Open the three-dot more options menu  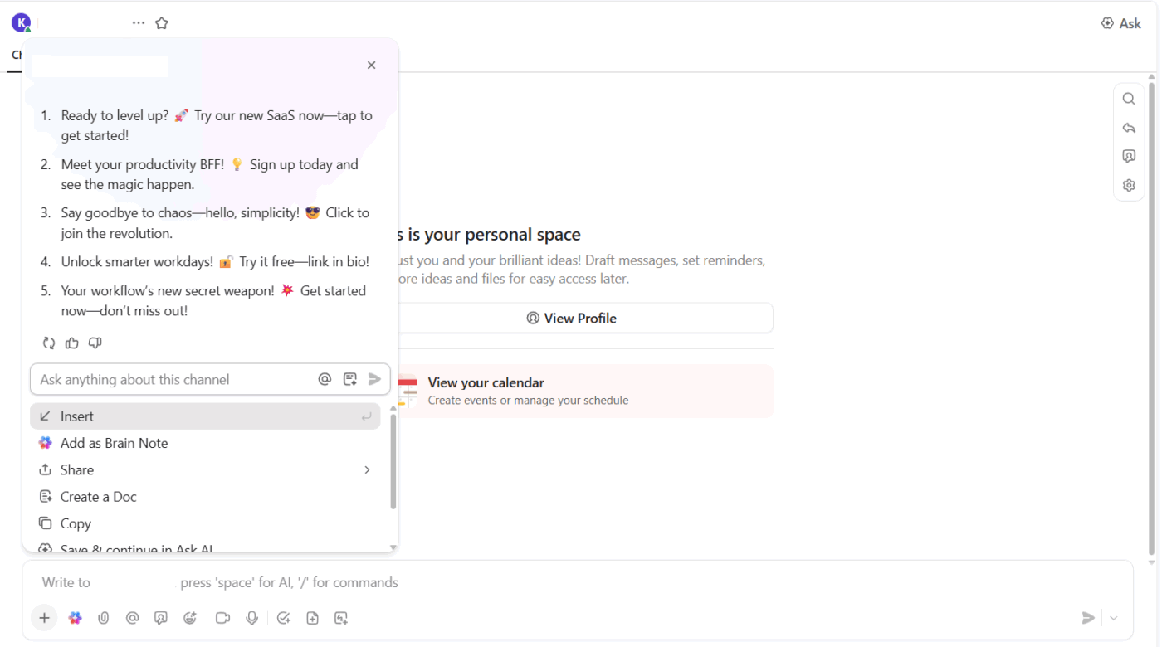tap(139, 23)
